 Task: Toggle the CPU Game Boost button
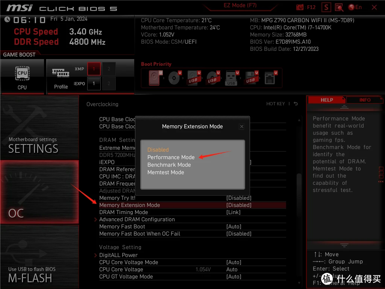point(22,76)
